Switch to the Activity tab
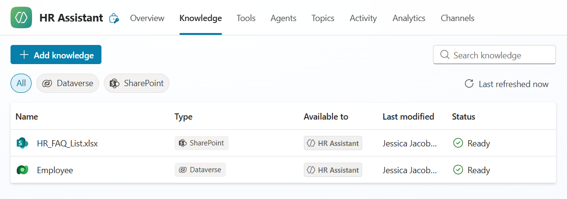The height and width of the screenshot is (199, 567). (364, 18)
